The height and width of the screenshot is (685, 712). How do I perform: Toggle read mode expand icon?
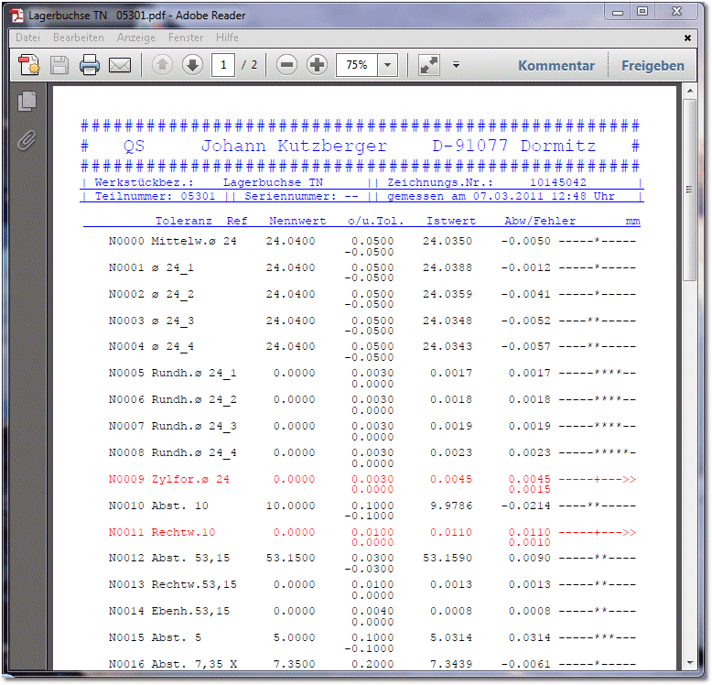point(429,65)
